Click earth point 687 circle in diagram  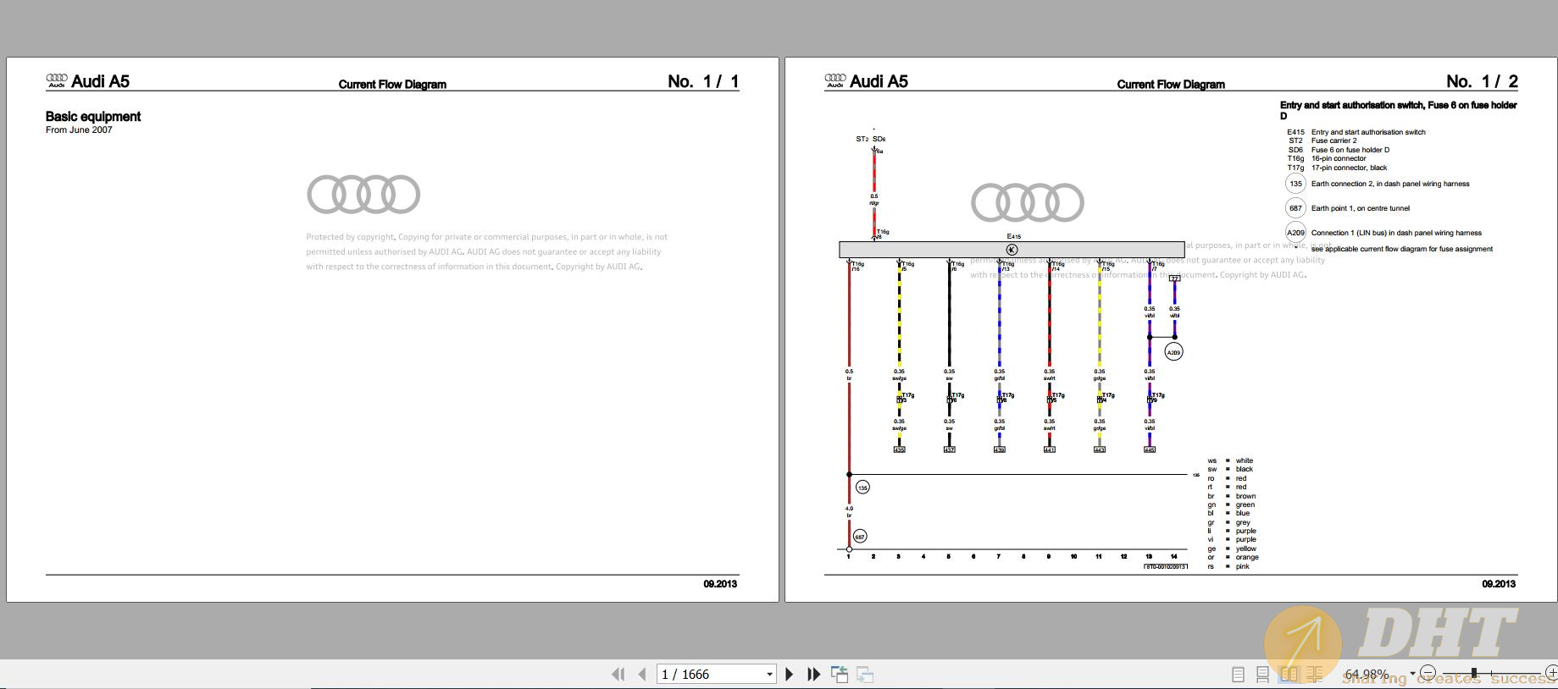point(860,537)
